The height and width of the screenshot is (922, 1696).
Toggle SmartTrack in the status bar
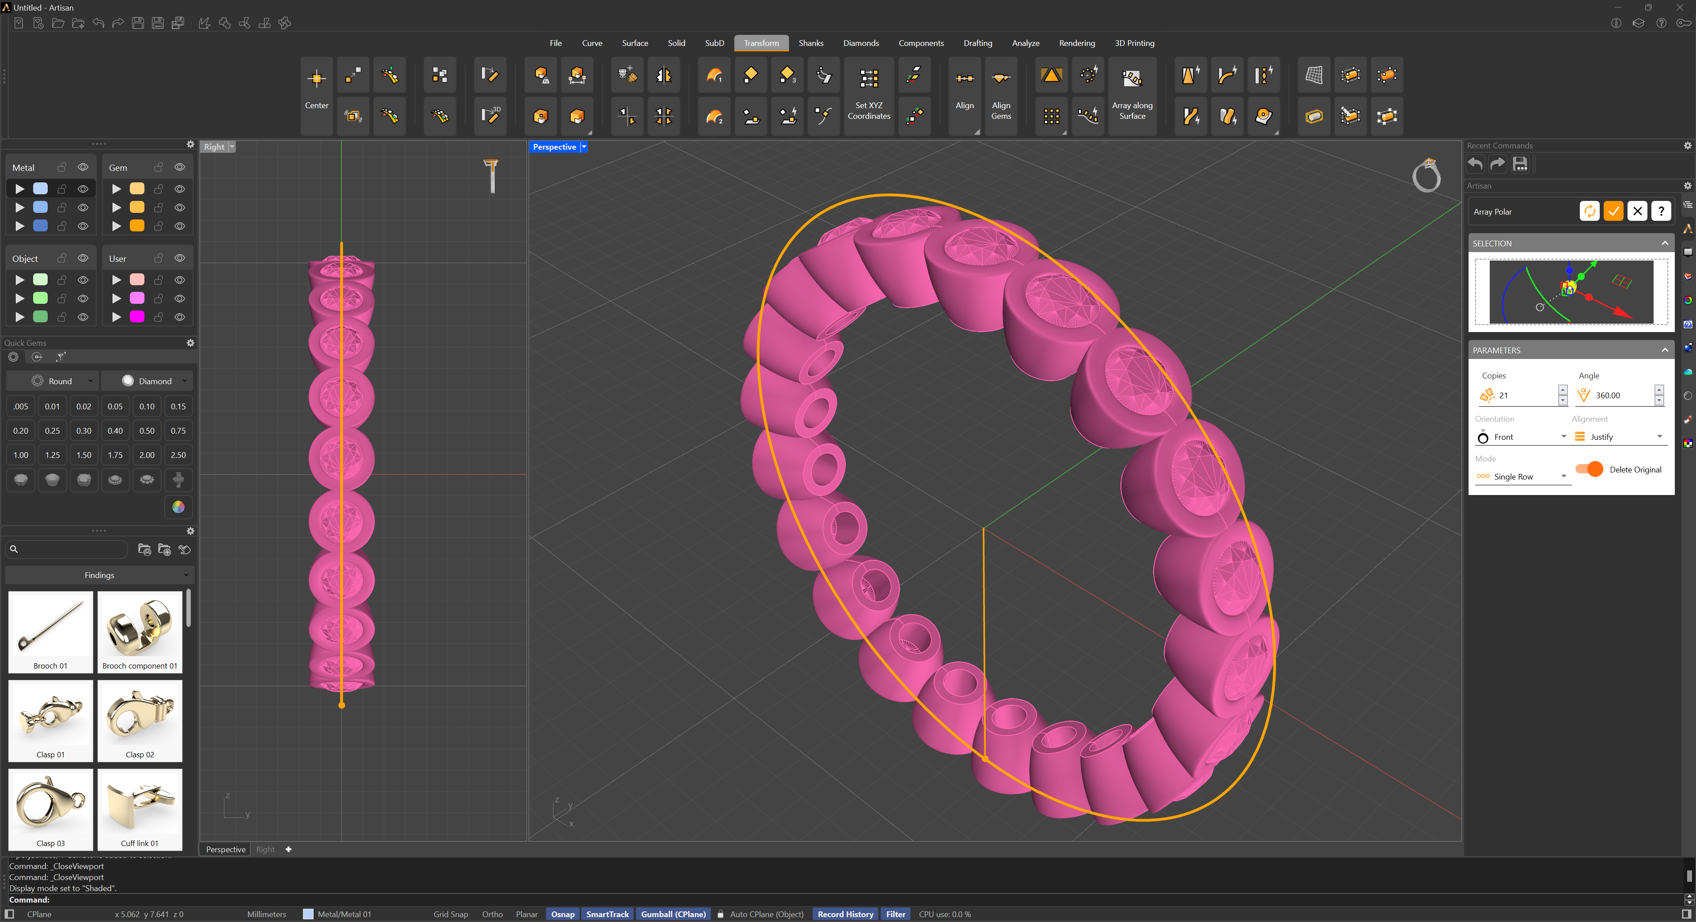coord(607,914)
